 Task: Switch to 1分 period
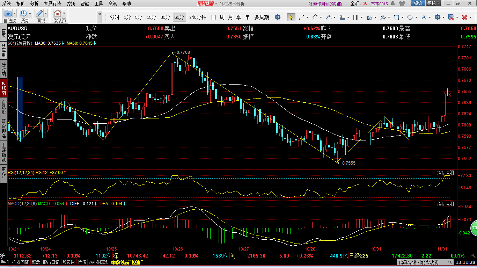[x=127, y=17]
